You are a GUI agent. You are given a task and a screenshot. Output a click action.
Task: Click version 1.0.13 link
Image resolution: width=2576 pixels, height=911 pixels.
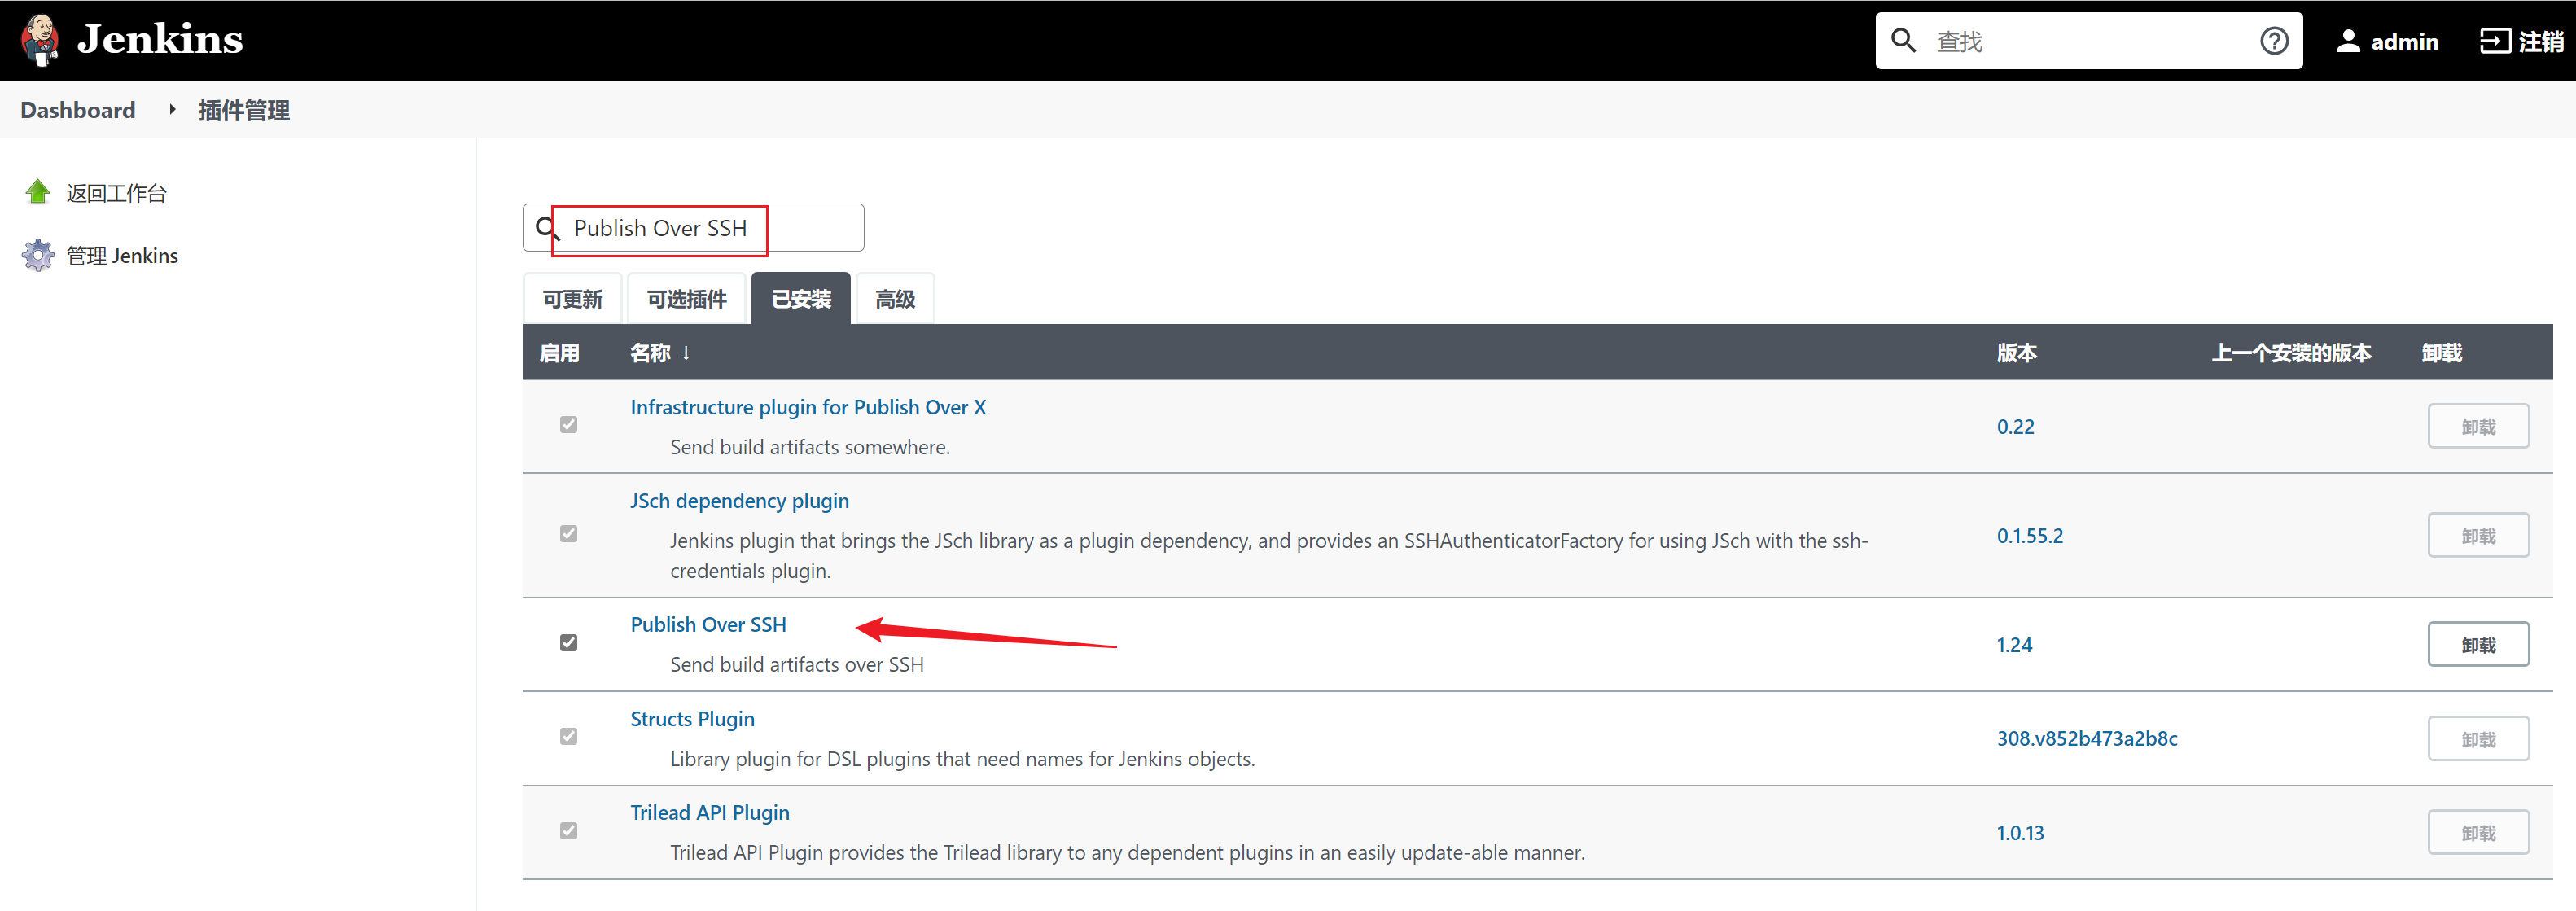[x=2020, y=833]
